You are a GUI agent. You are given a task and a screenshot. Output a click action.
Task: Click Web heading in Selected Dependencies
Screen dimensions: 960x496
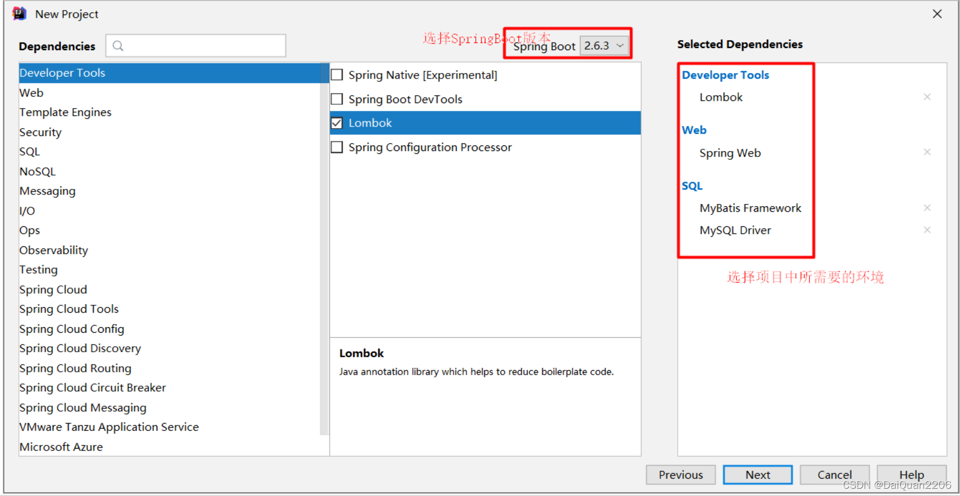[694, 130]
